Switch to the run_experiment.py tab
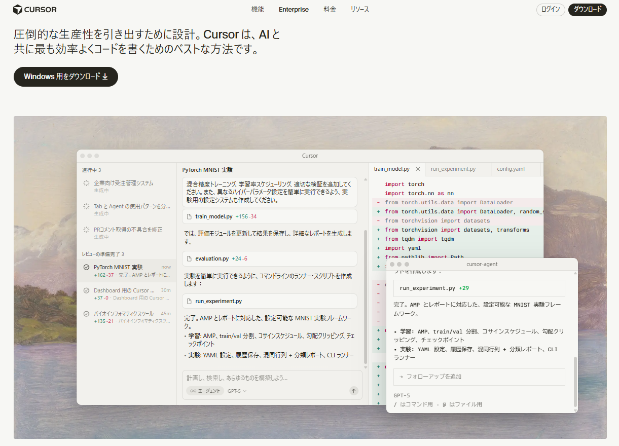Image resolution: width=619 pixels, height=446 pixels. point(454,169)
